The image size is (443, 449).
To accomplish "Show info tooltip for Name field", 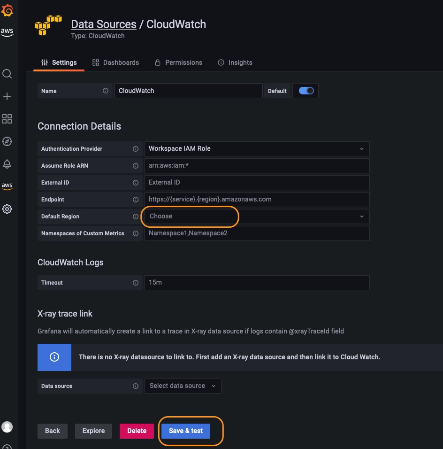I will [x=106, y=91].
